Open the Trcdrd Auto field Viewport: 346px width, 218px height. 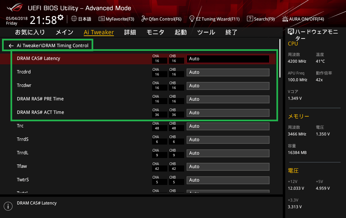[x=228, y=72]
